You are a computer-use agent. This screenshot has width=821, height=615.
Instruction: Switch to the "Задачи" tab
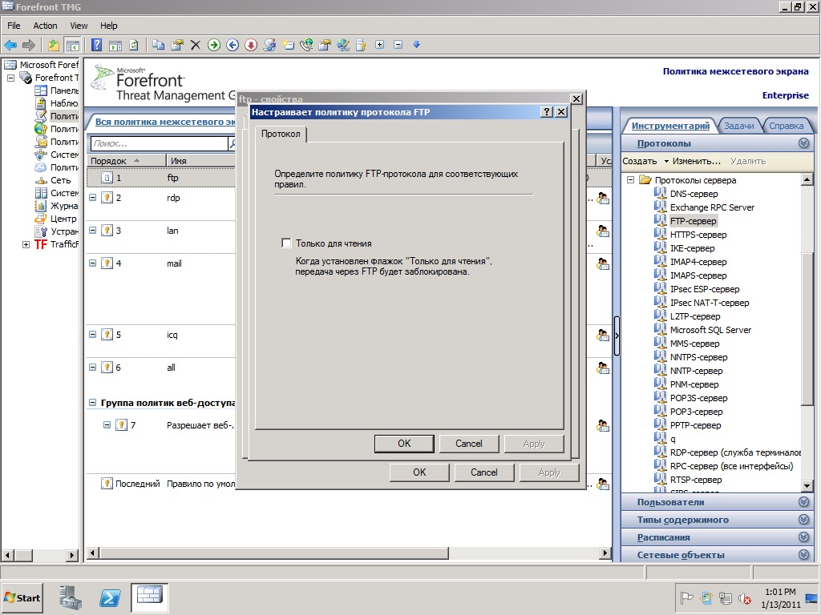(x=738, y=126)
